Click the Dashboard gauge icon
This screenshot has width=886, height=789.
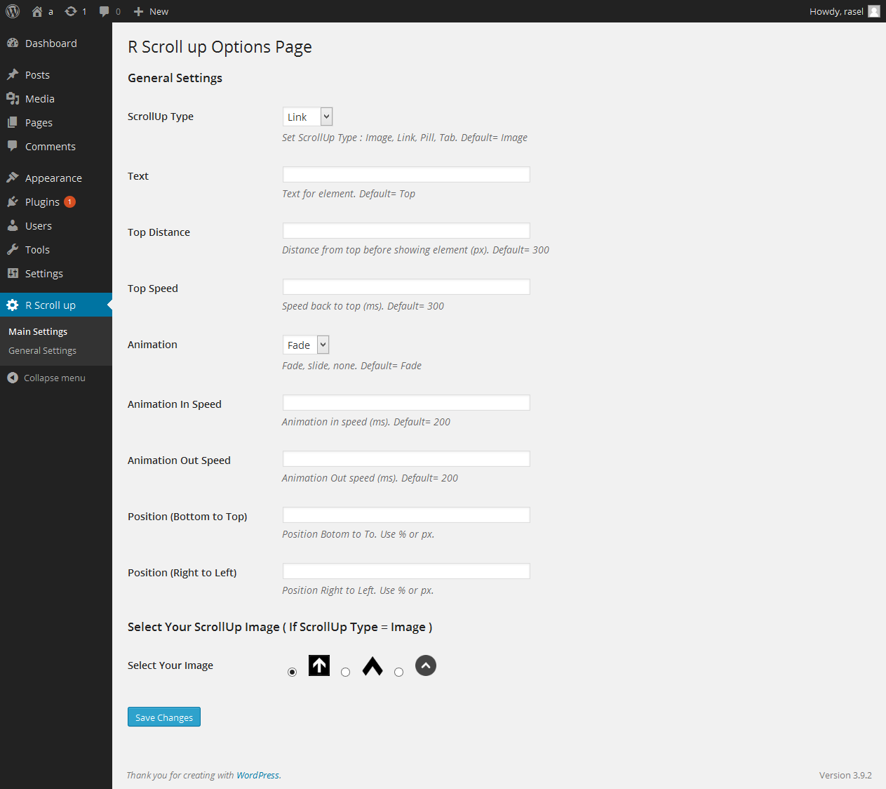tap(13, 43)
